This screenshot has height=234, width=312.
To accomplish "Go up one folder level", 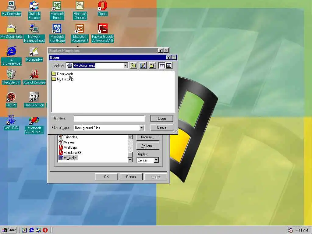I will (x=133, y=66).
